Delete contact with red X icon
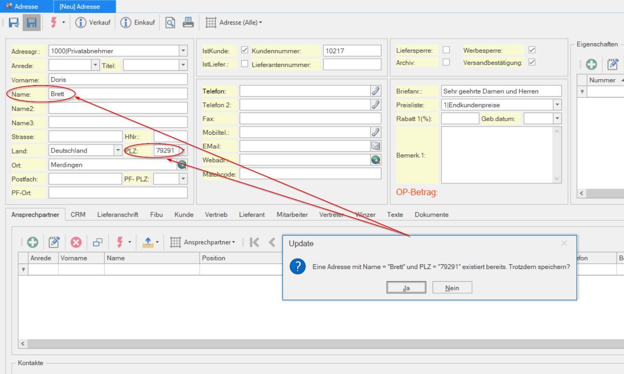 tap(76, 242)
